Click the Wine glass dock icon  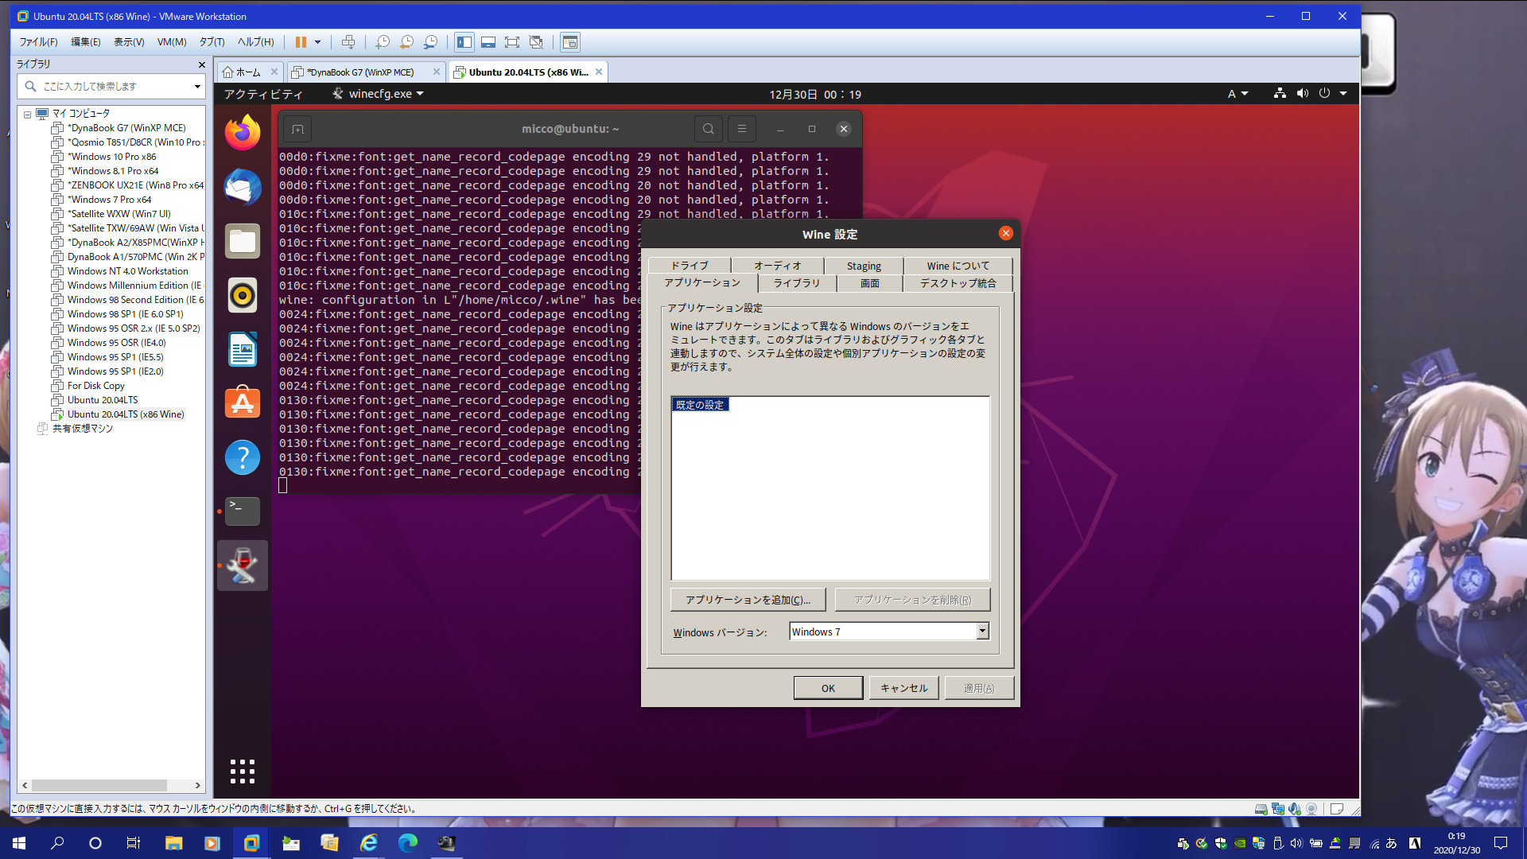[243, 566]
